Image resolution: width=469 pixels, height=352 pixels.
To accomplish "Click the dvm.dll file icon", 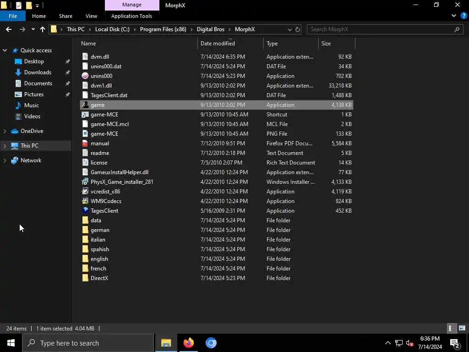I will pyautogui.click(x=85, y=56).
